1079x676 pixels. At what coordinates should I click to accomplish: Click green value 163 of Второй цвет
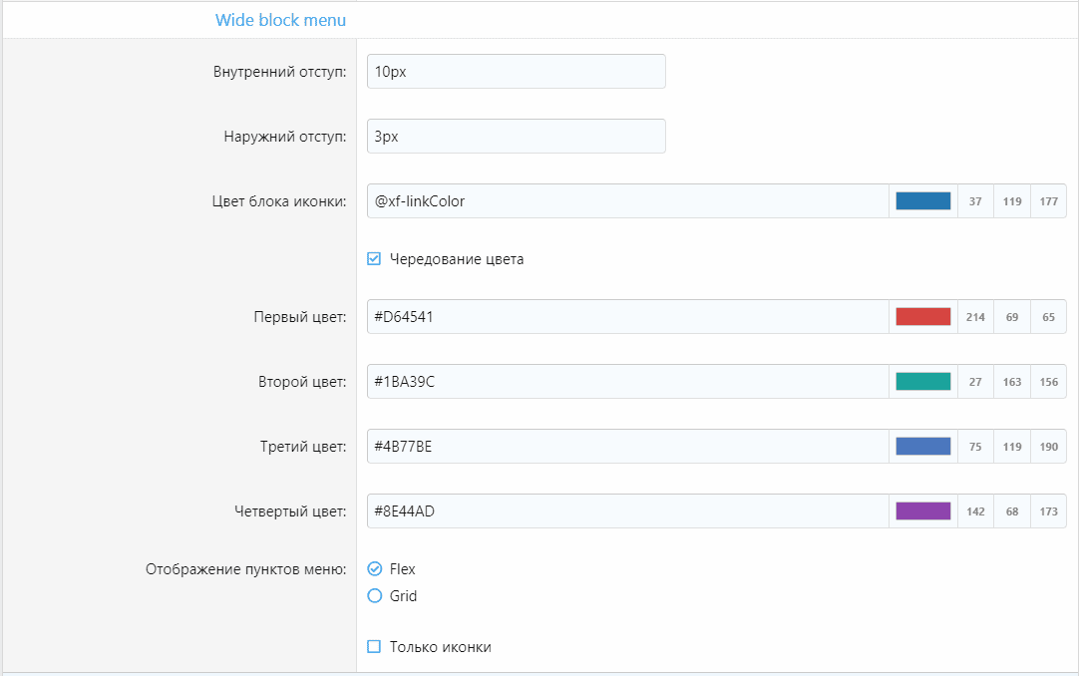click(x=1012, y=382)
